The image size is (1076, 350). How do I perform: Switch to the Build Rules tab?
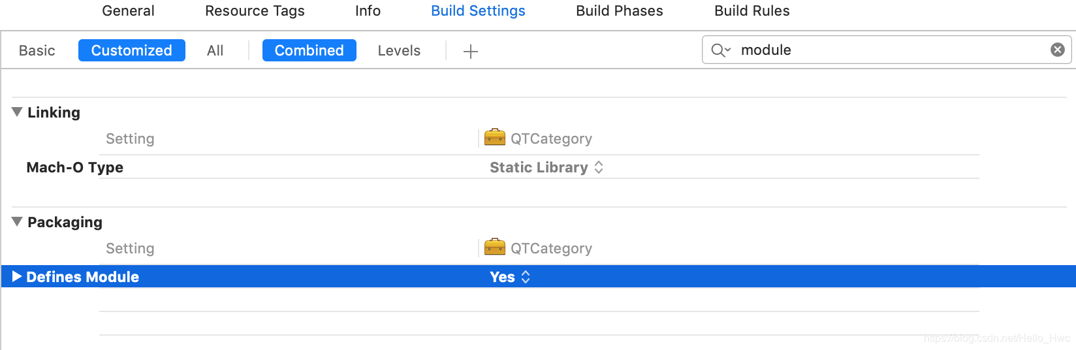(x=752, y=10)
